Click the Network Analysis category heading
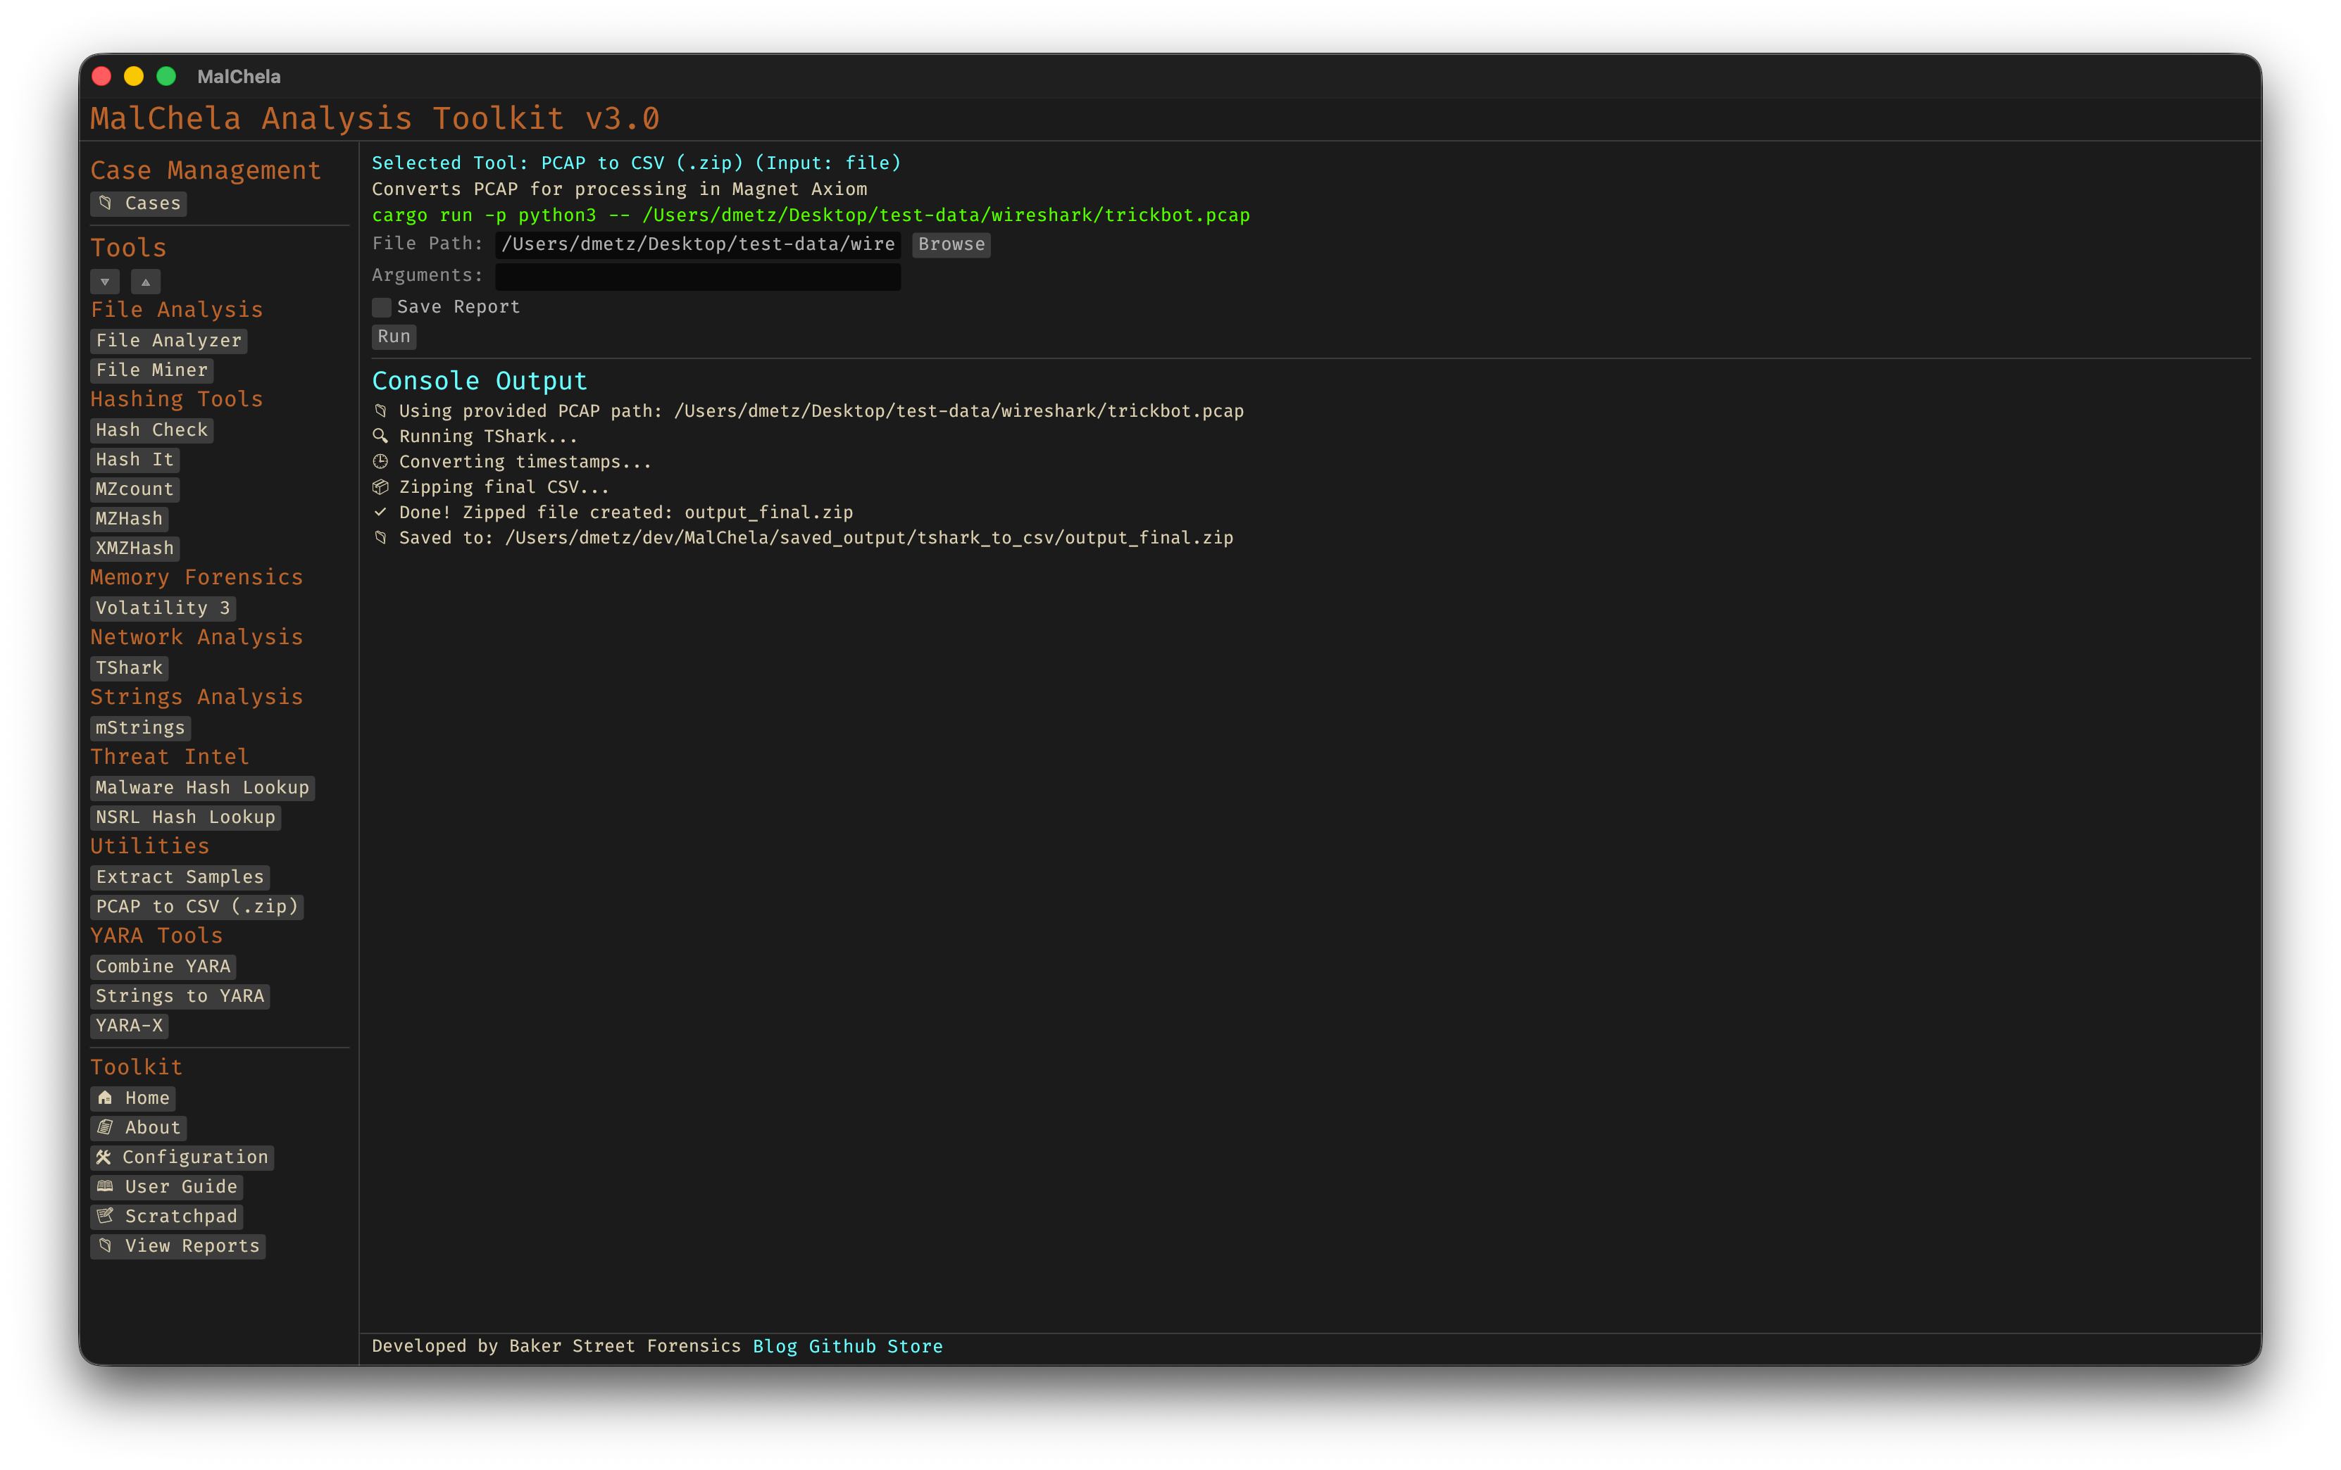Image resolution: width=2341 pixels, height=1470 pixels. (x=196, y=637)
